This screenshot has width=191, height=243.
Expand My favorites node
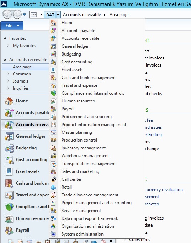(8, 46)
